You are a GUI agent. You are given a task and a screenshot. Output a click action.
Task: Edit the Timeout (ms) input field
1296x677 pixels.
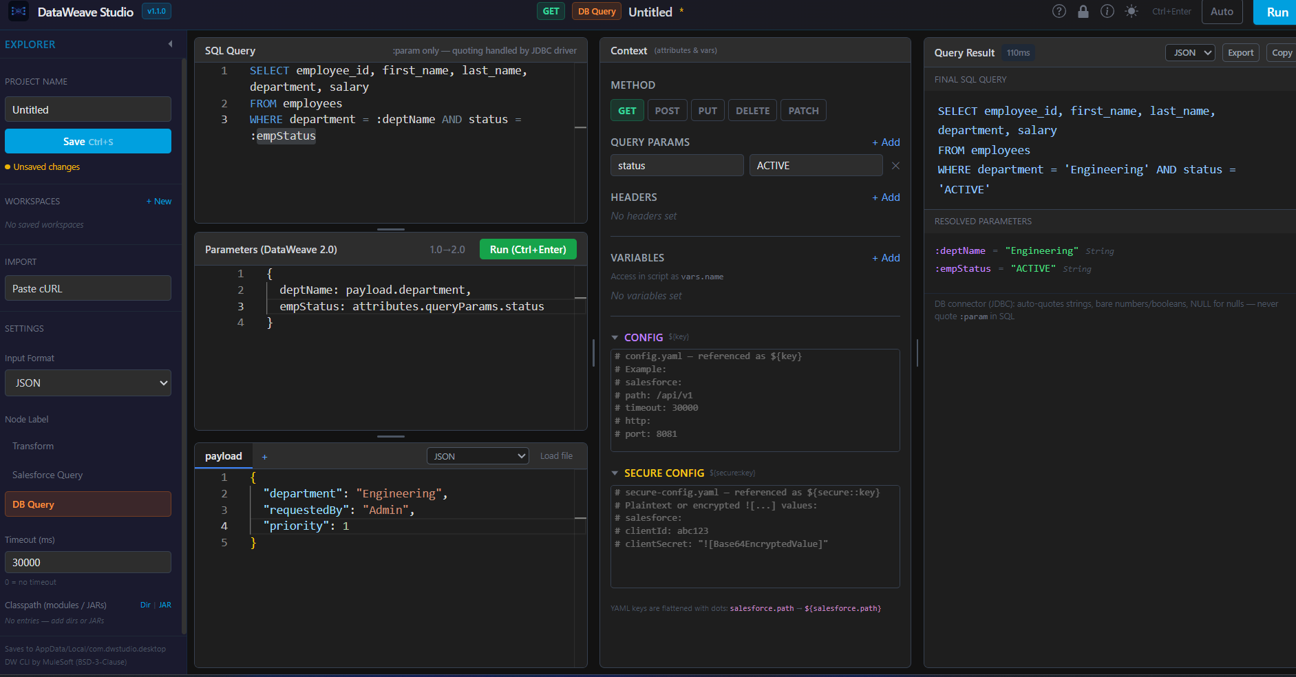pyautogui.click(x=87, y=562)
